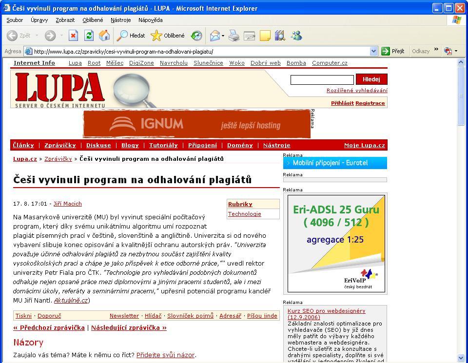Click the vertical scrollbar down arrow
Viewport: 468px width, 363px height.
coord(461,358)
